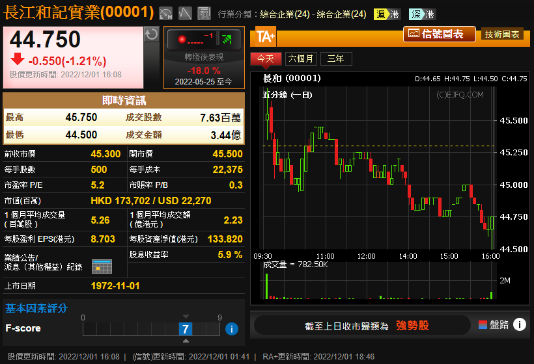534x364 pixels.
Task: Click the red down-arrow price change icon
Action: pos(18,58)
